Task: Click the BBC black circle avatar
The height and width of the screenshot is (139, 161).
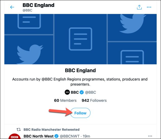Action: (67, 92)
